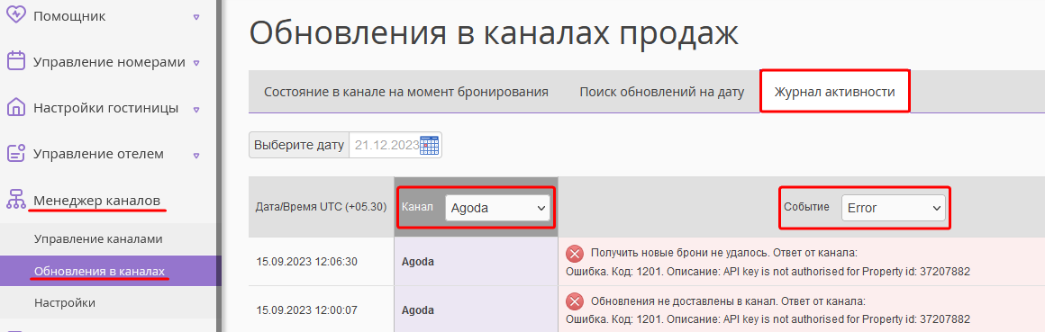Viewport: 1045px width, 332px height.
Task: Click the heart icon next to Помощник
Action: pyautogui.click(x=16, y=15)
